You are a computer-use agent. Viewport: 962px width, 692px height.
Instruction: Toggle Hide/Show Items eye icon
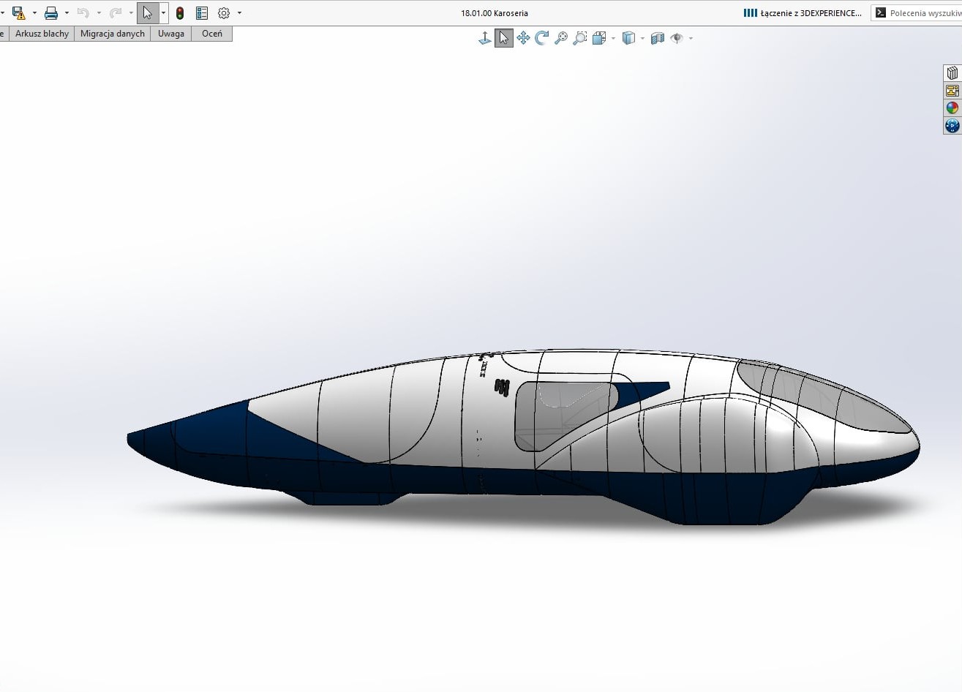pyautogui.click(x=677, y=37)
